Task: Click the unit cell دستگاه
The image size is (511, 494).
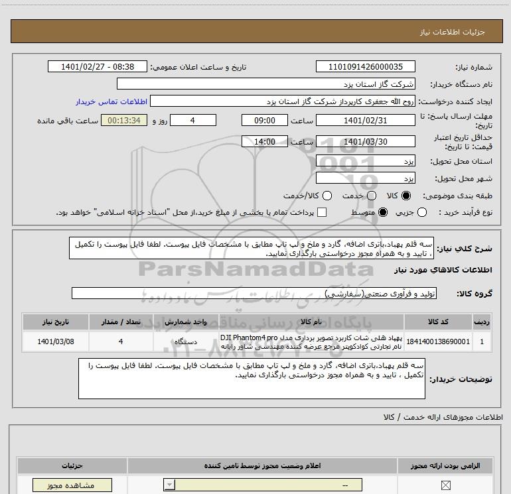Action: (186, 341)
